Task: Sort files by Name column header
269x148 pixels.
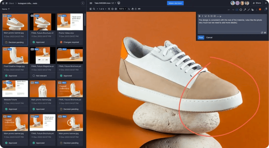Action: 5,9
